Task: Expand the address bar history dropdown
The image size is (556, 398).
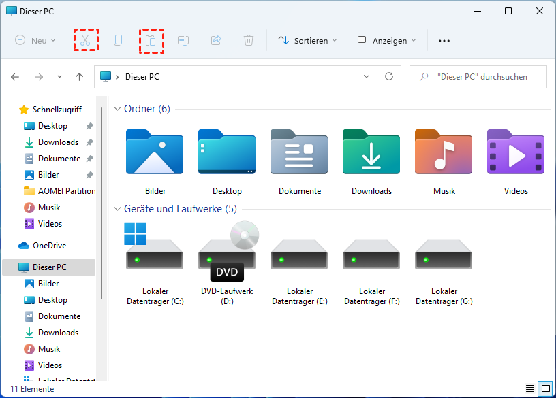Action: [x=367, y=76]
